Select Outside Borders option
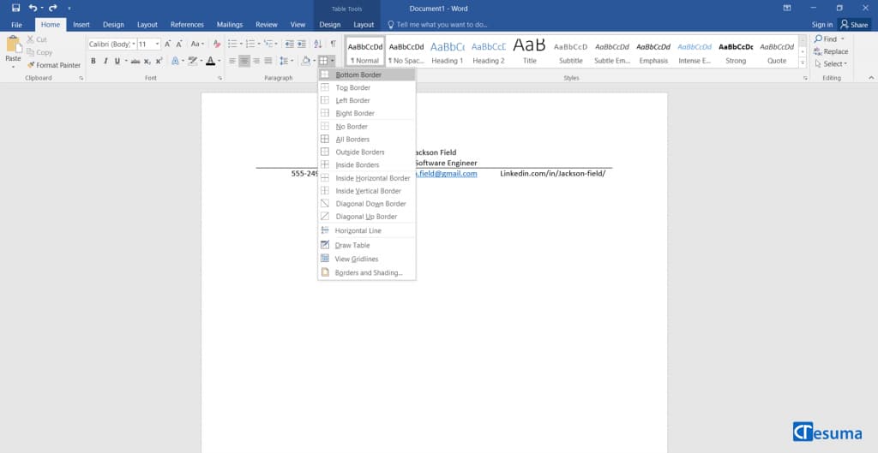Viewport: 878px width, 453px height. pos(367,152)
